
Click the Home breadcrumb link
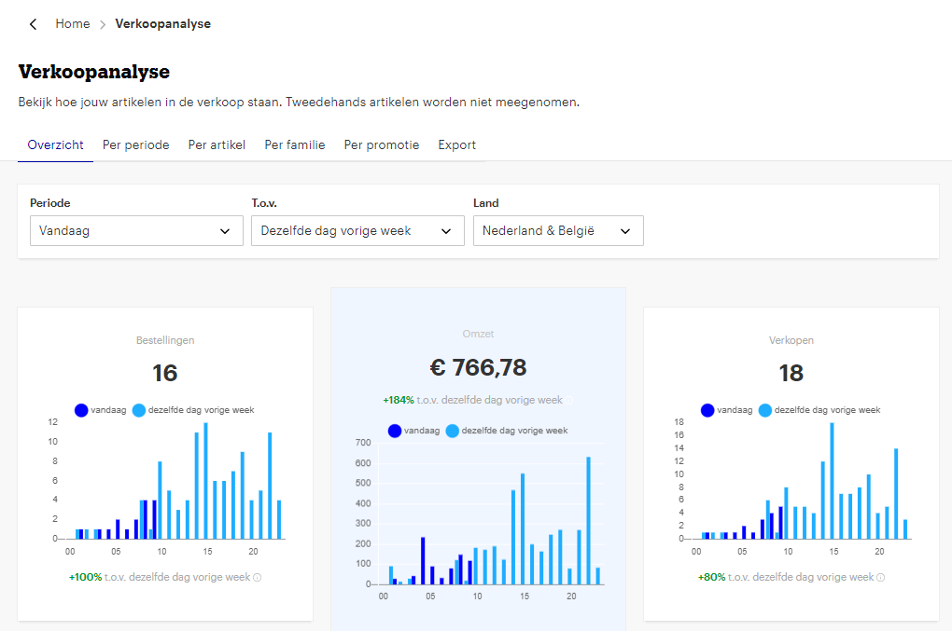(x=72, y=24)
